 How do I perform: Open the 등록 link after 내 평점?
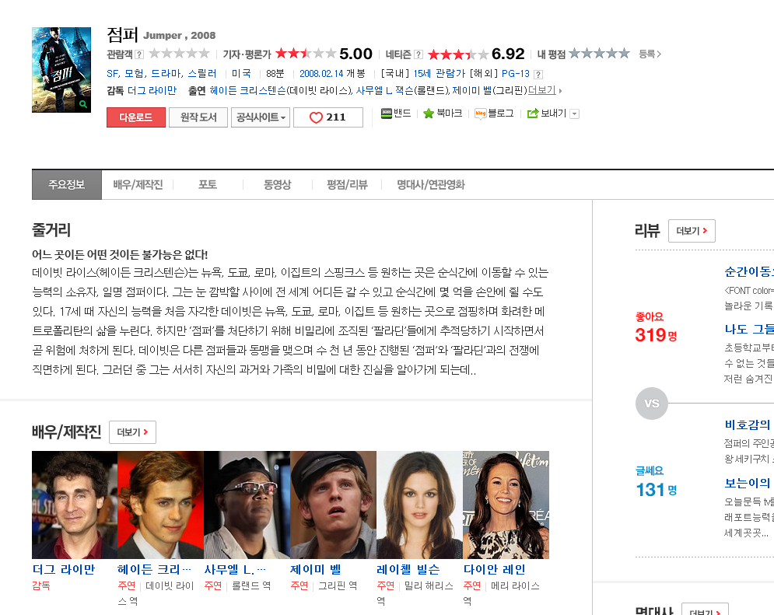650,54
